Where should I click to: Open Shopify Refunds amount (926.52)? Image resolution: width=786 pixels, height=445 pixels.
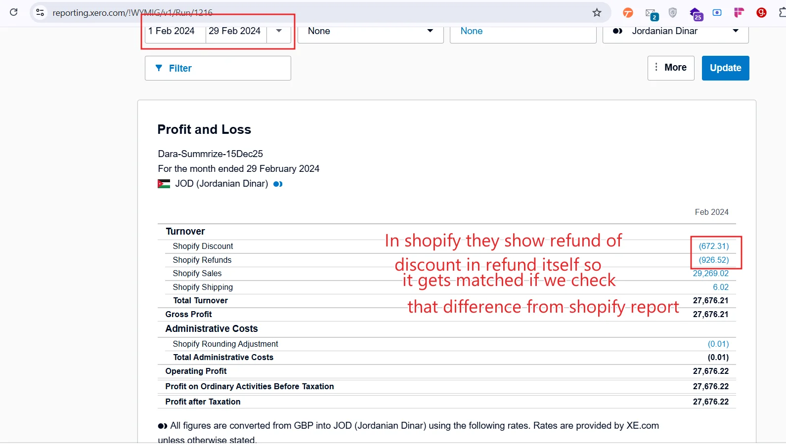[x=714, y=260]
